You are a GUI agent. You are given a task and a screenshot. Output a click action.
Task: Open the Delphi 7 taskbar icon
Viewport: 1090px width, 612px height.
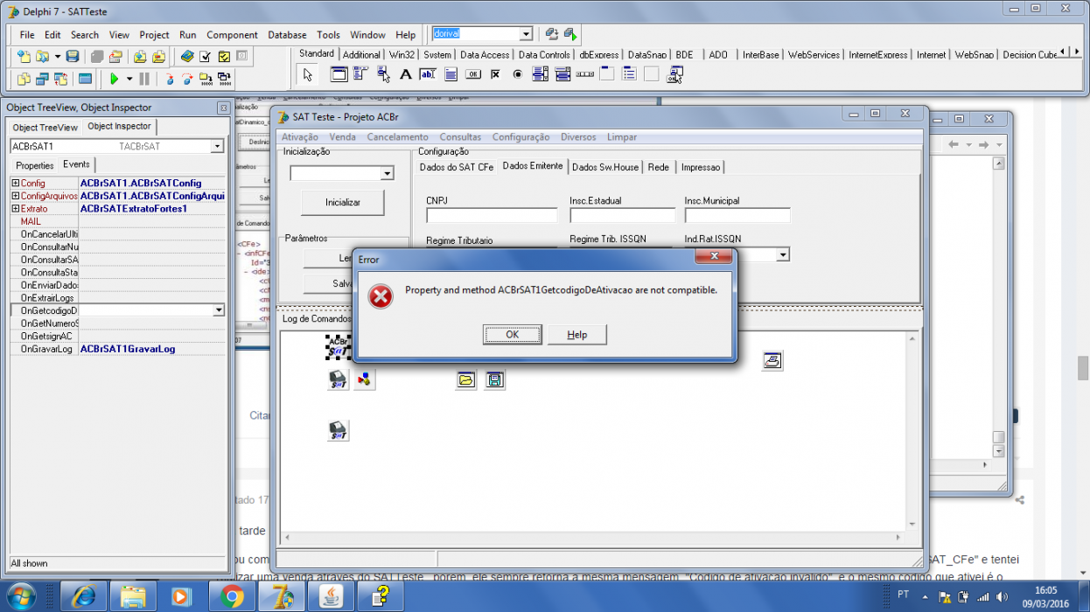coord(282,596)
